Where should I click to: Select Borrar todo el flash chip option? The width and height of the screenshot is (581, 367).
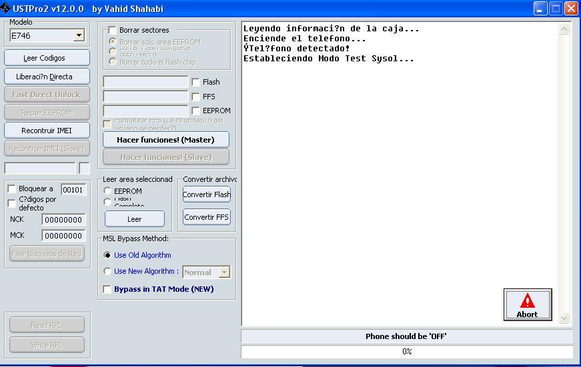113,61
